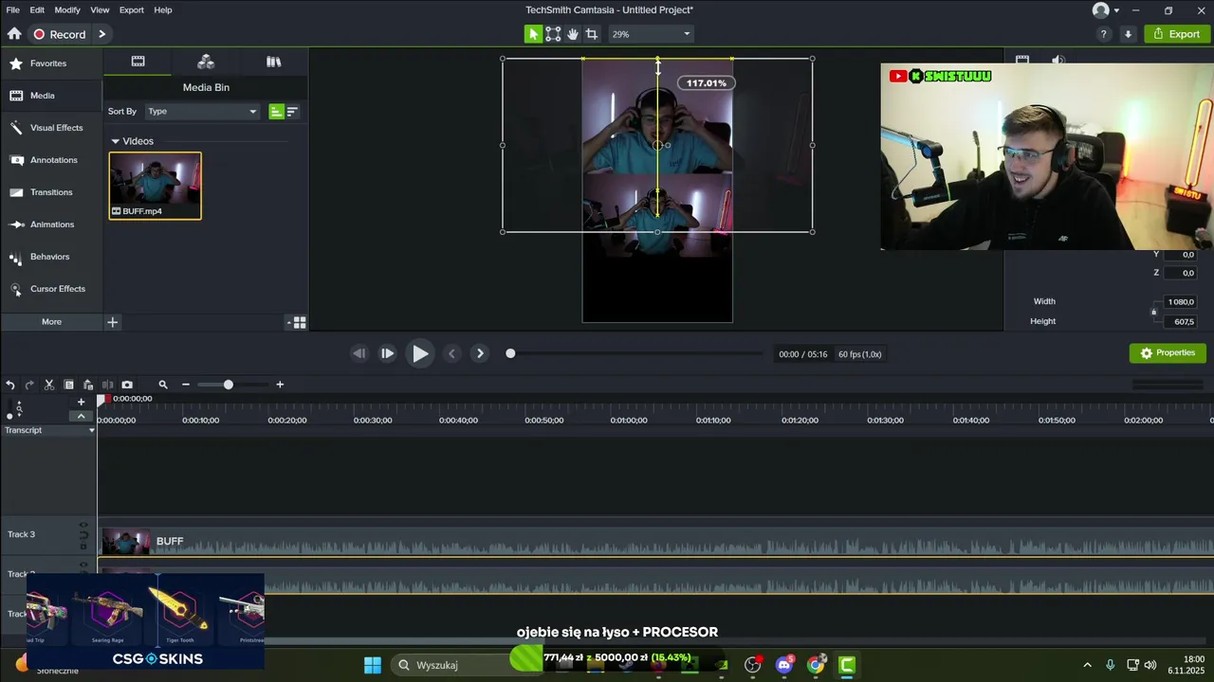Viewport: 1214px width, 682px height.
Task: Toggle aspect ratio lock between Width and Height
Action: [1154, 312]
